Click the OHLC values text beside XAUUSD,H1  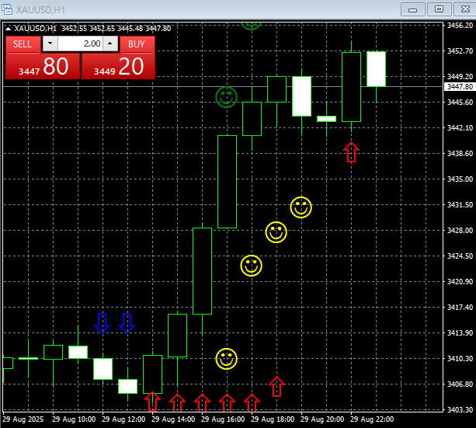tap(116, 29)
